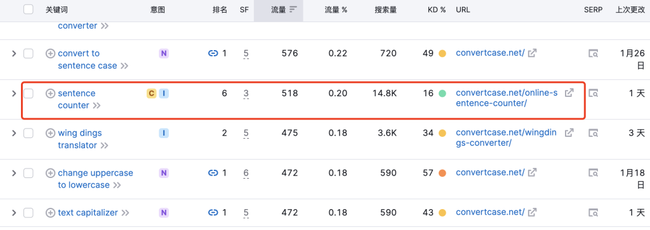Toggle the select-all checkbox in header
Screen dimensions: 650x230
(x=28, y=10)
